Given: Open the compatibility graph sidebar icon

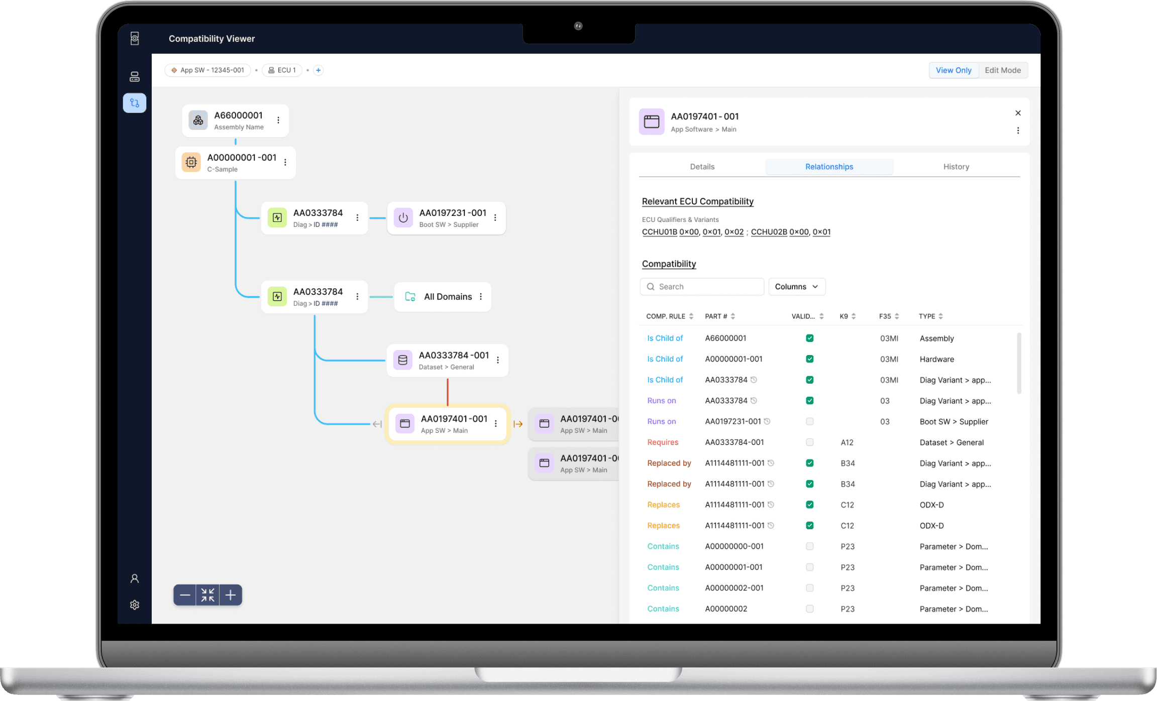Looking at the screenshot, I should tap(135, 103).
